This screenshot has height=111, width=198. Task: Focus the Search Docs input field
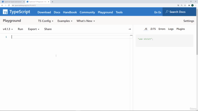(179, 12)
